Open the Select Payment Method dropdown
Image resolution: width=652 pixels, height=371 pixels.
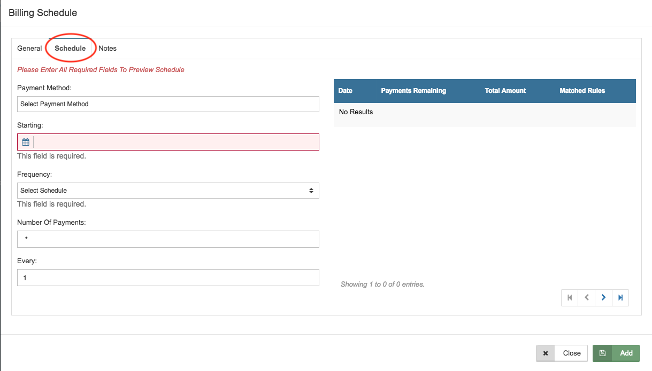[168, 104]
